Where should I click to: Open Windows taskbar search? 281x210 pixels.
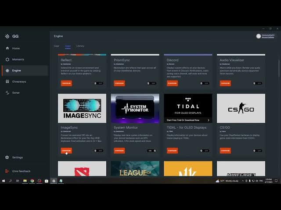11,181
